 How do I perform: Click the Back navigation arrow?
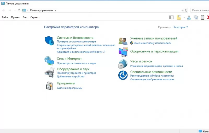[x=4, y=10]
